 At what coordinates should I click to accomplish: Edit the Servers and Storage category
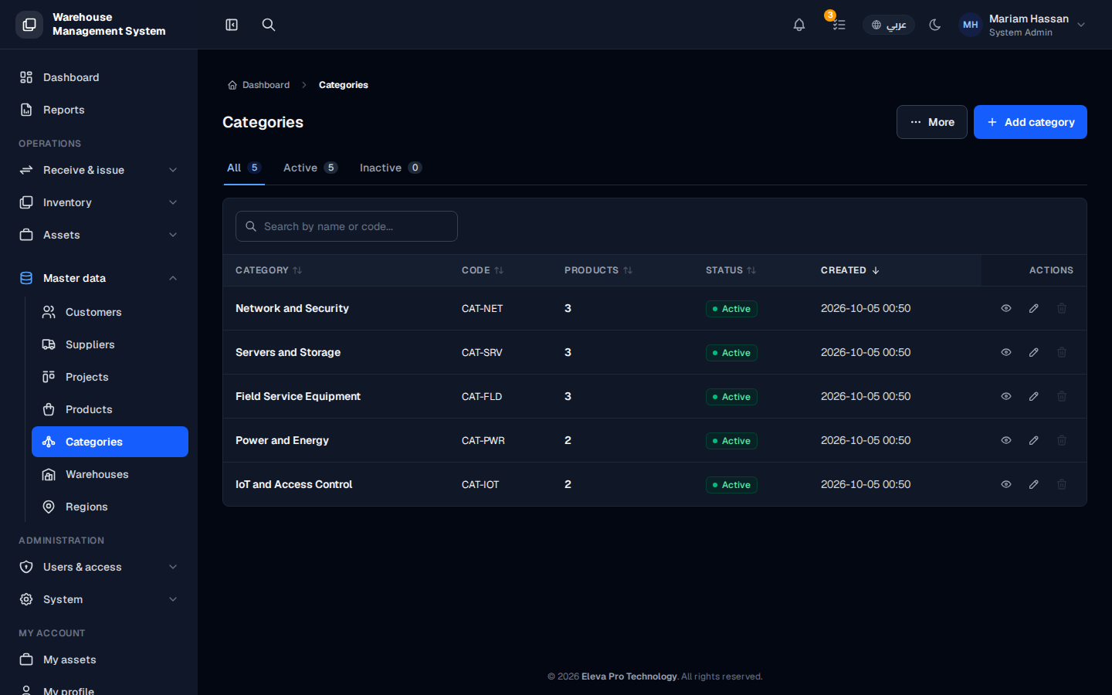click(x=1034, y=352)
